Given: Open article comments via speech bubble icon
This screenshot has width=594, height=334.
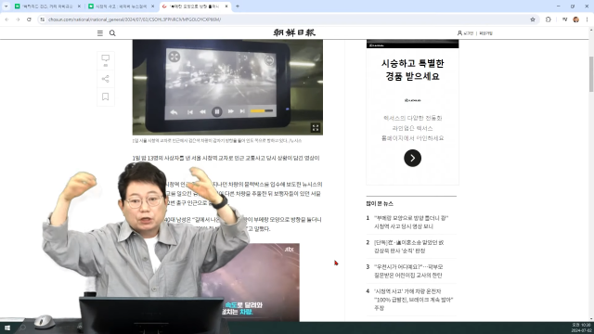Looking at the screenshot, I should coord(105,59).
